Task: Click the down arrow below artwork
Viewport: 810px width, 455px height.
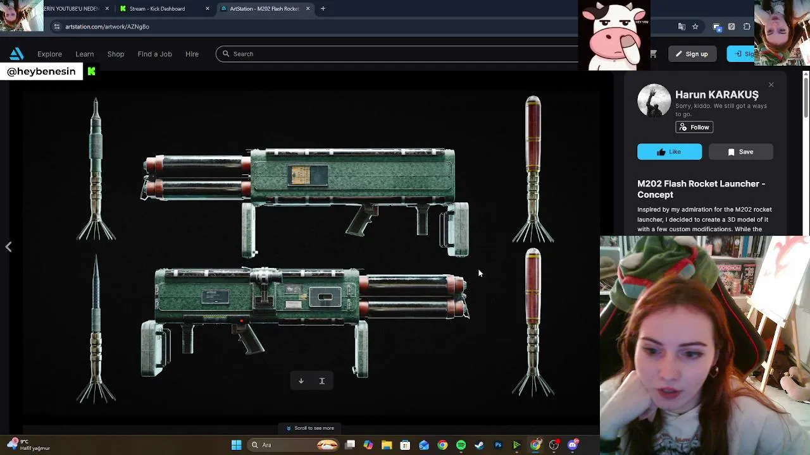Action: (301, 381)
